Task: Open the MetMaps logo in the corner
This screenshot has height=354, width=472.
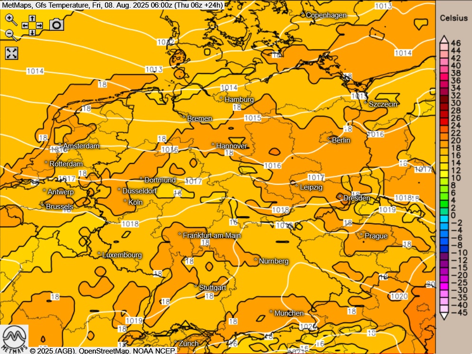Action: (x=14, y=339)
